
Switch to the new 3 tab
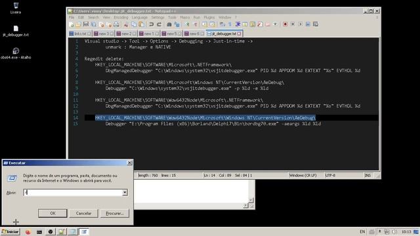coord(104,33)
